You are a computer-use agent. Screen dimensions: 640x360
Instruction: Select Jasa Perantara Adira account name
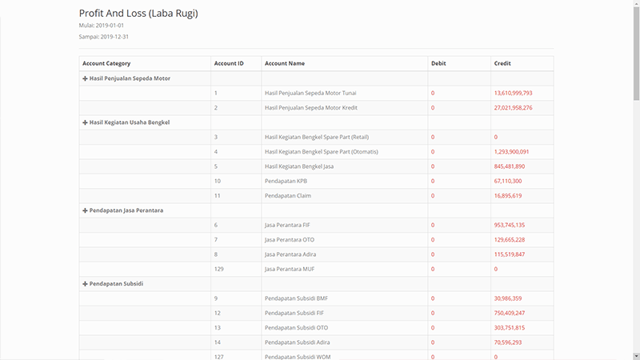[x=290, y=254]
